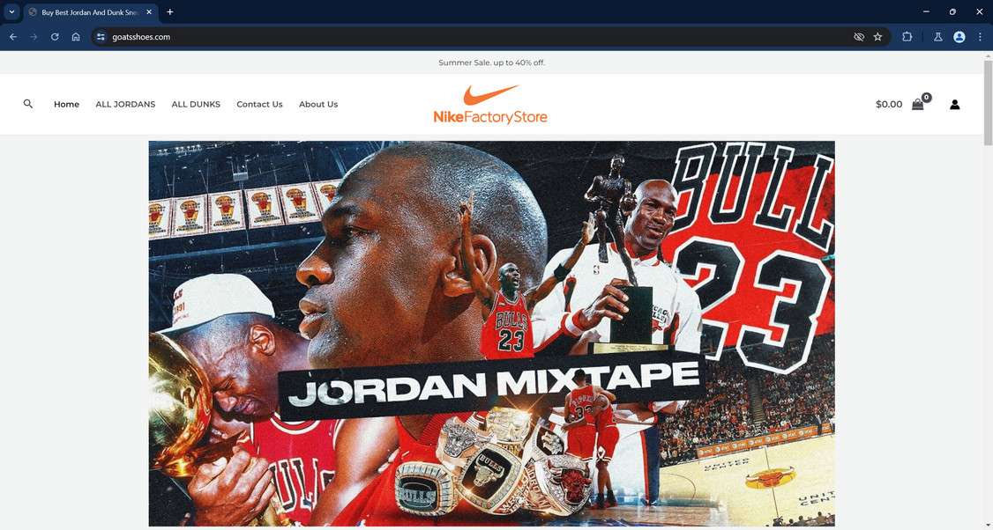Screen dimensions: 993x530
Task: Minimize the browser window
Action: [926, 12]
